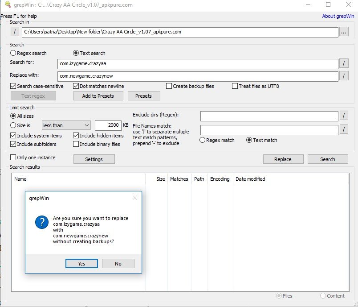Close the grepWin confirmation dialog with X
Image resolution: width=358 pixels, height=307 pixels.
point(135,198)
